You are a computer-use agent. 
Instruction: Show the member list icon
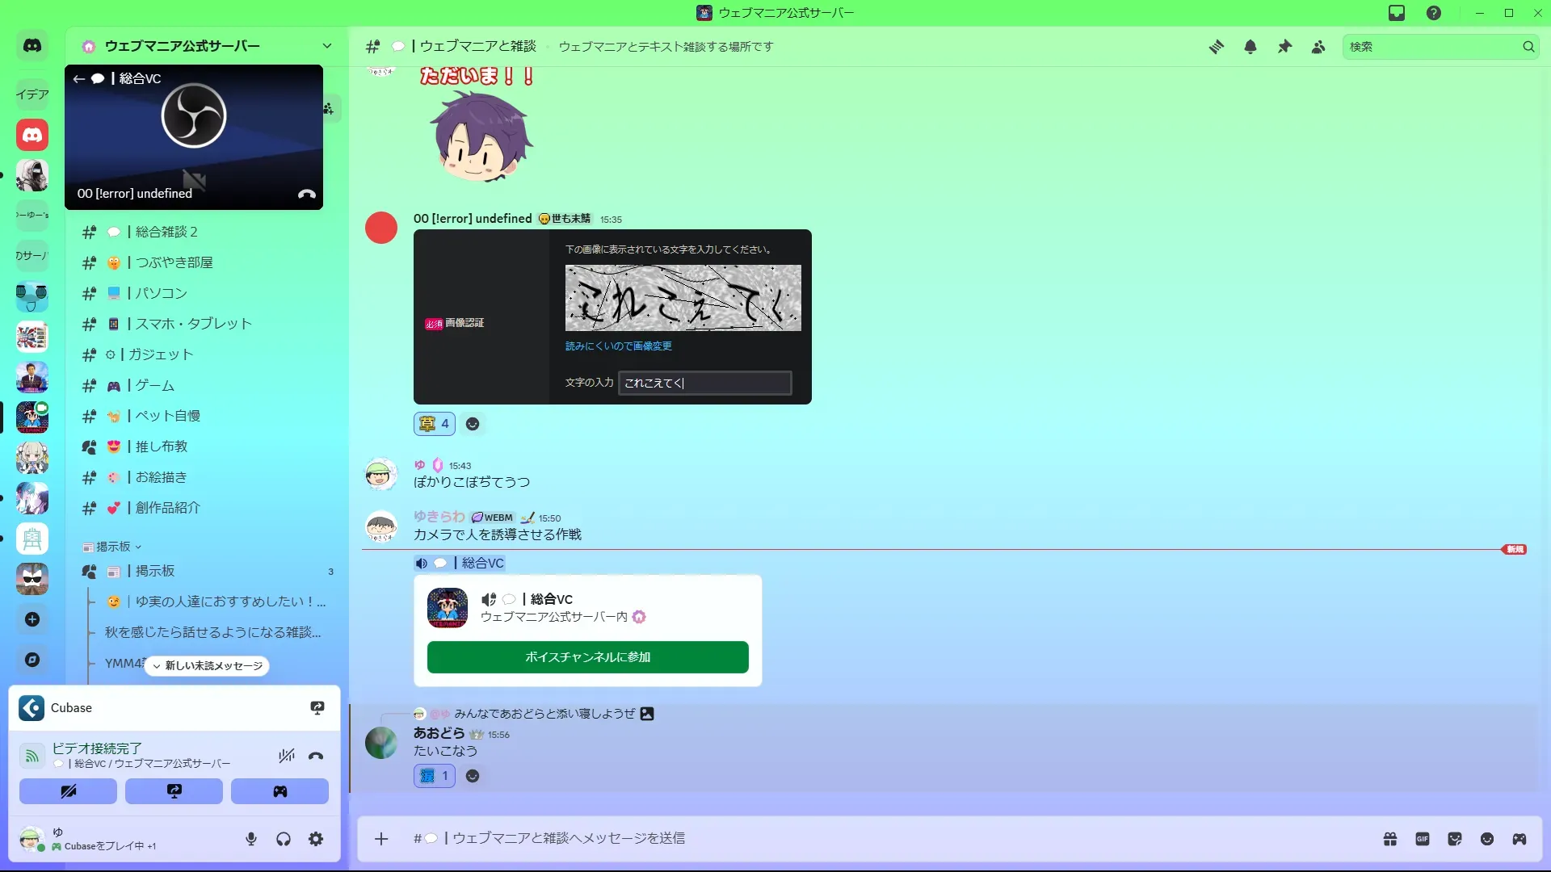pyautogui.click(x=1318, y=47)
